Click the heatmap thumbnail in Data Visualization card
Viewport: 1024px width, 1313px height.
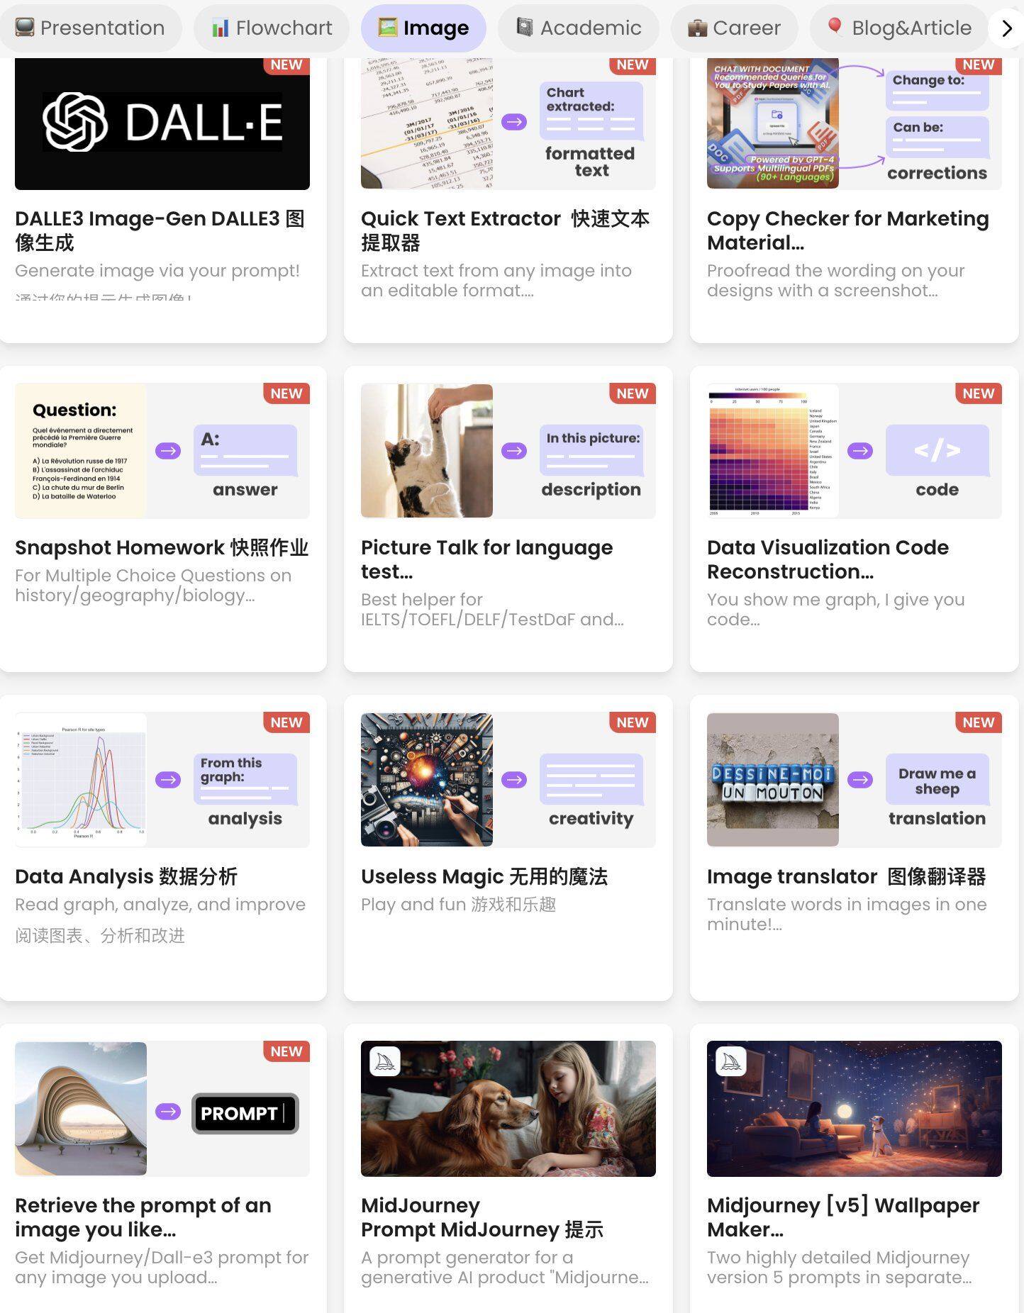(x=773, y=451)
